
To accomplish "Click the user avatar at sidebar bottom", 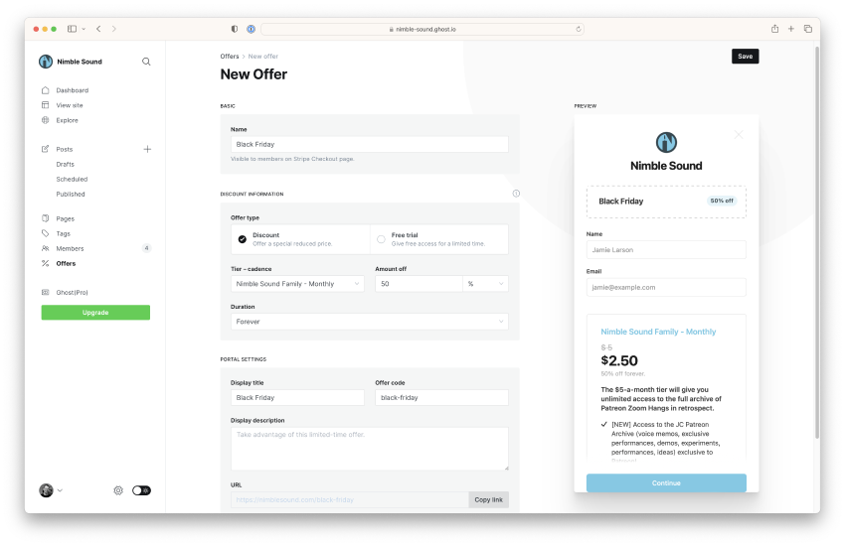I will tap(47, 490).
